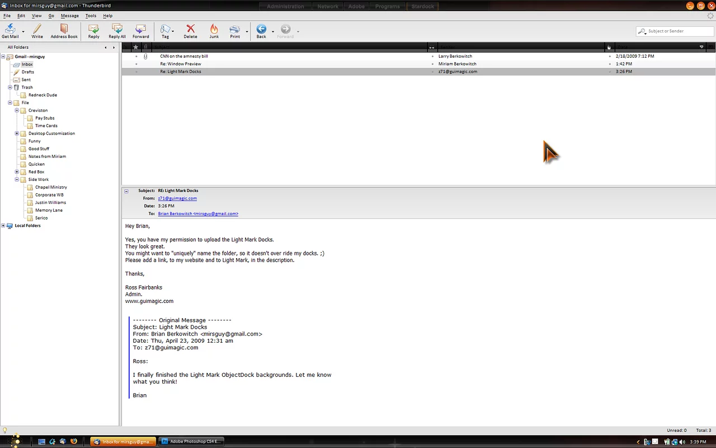Expand the Desktop Customization folder
Image resolution: width=716 pixels, height=448 pixels.
pos(17,133)
